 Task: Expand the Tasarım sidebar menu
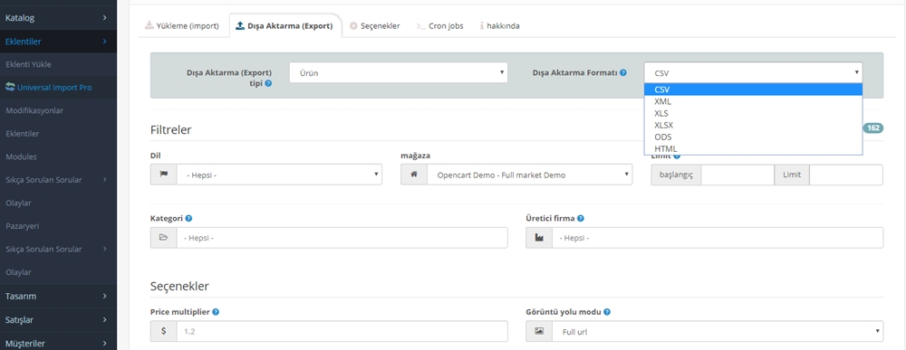click(58, 296)
